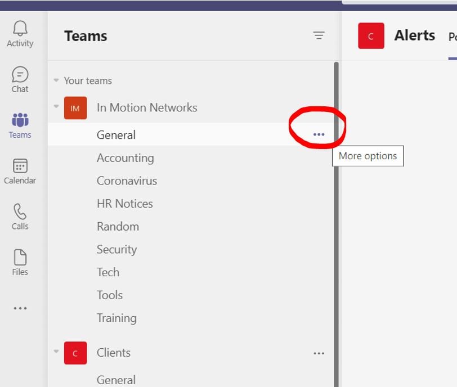This screenshot has width=457, height=387.
Task: Select General channel under In Motion Networks
Action: pos(191,134)
